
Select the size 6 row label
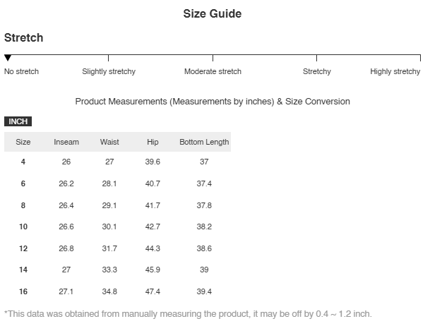(23, 183)
